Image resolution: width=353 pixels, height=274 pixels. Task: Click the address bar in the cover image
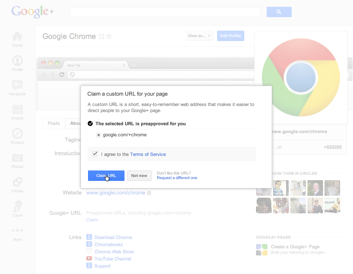(x=161, y=75)
